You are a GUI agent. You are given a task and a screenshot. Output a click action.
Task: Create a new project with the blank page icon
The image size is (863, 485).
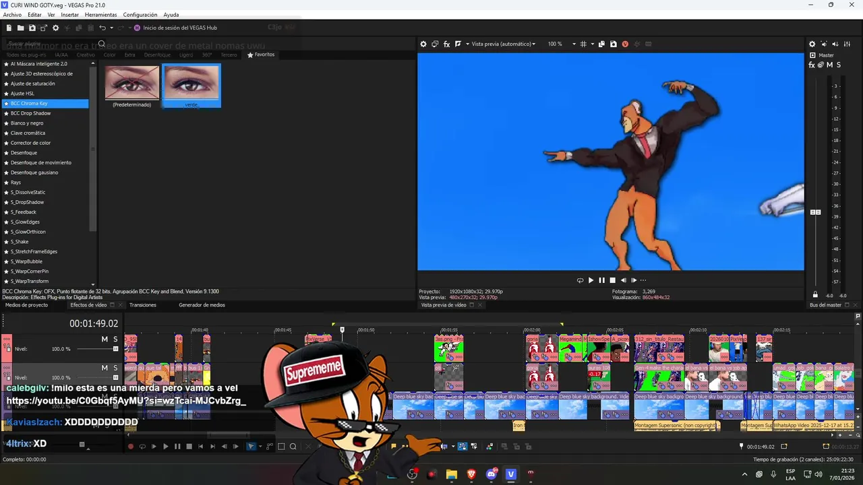point(9,28)
